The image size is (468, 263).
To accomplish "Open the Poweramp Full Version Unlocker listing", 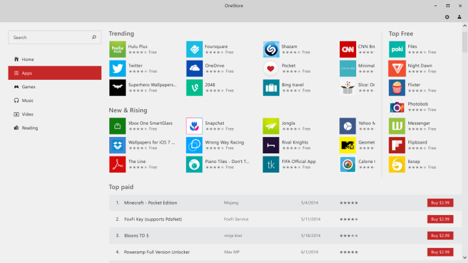I will pyautogui.click(x=159, y=252).
